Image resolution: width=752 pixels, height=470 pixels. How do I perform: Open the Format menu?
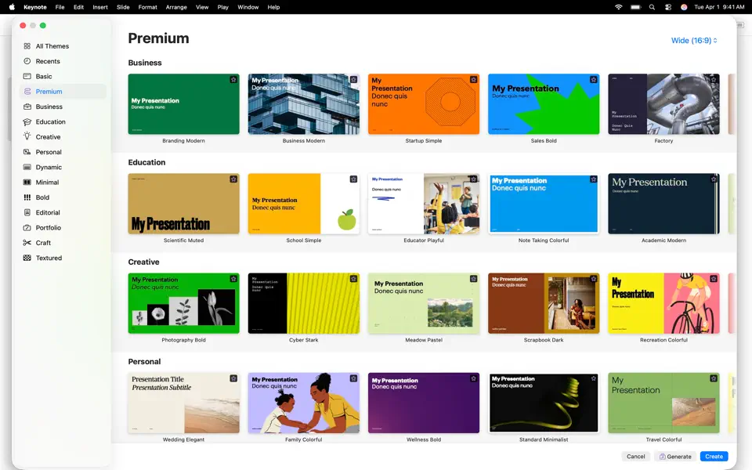point(147,7)
